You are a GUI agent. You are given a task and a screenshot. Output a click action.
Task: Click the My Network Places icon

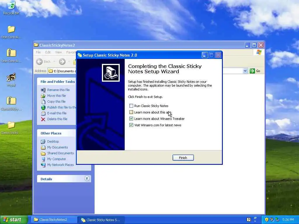(43, 165)
